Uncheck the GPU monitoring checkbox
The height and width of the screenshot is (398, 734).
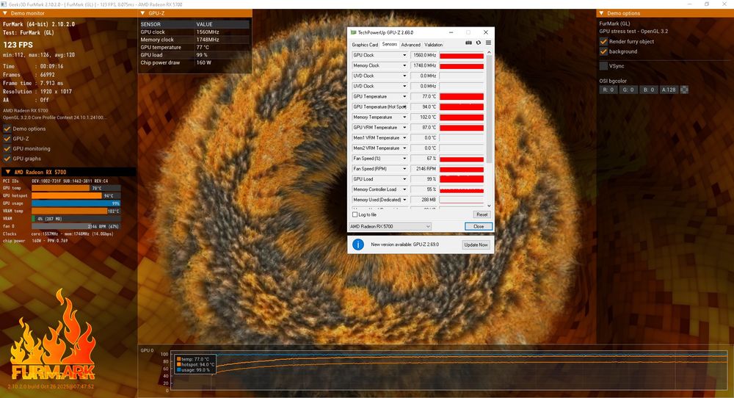[7, 148]
